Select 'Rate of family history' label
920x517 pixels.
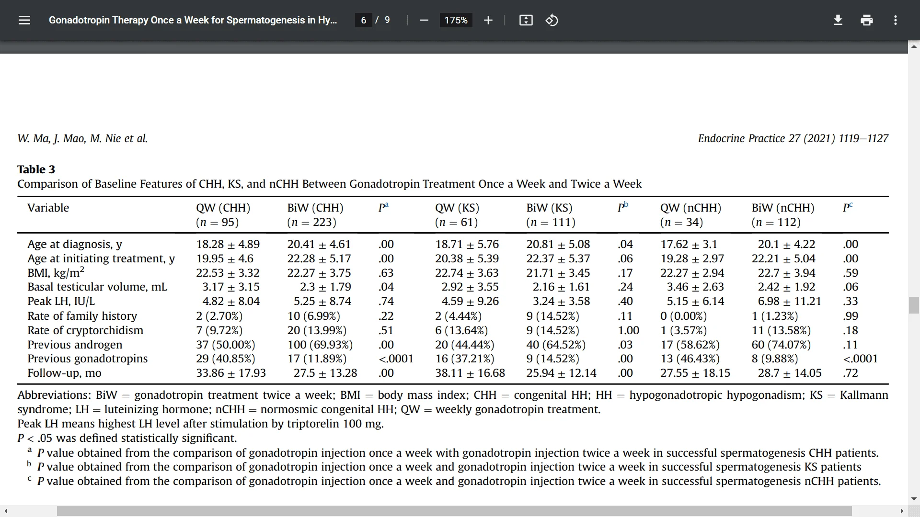pyautogui.click(x=82, y=316)
